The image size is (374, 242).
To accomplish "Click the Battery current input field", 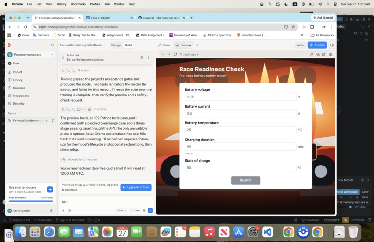I will [x=240, y=113].
